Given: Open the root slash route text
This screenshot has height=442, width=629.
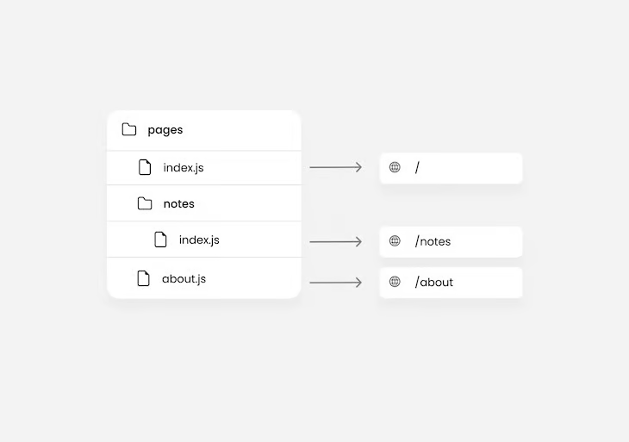Looking at the screenshot, I should coord(417,167).
